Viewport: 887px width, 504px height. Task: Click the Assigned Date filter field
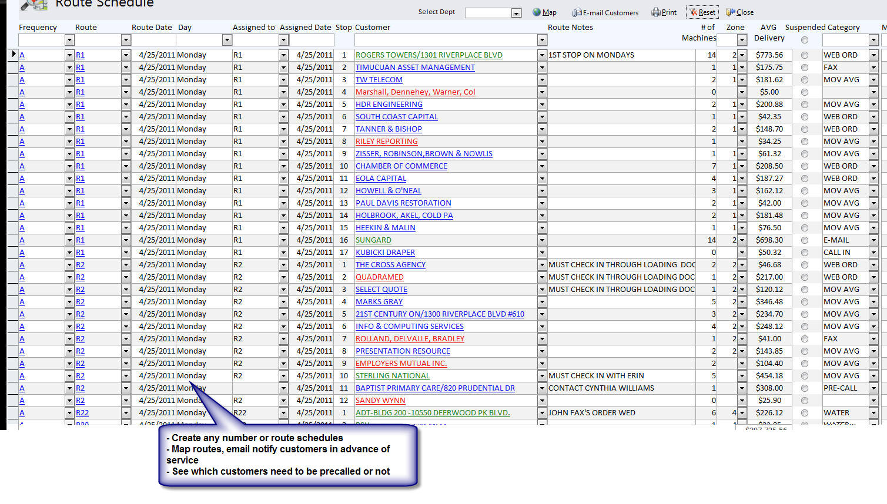312,40
